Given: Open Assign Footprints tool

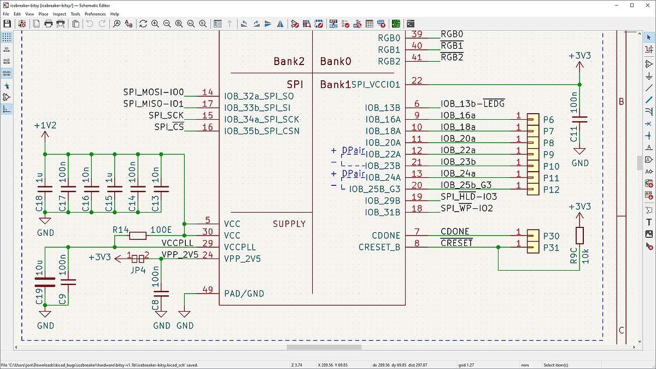Looking at the screenshot, I should click(x=358, y=24).
